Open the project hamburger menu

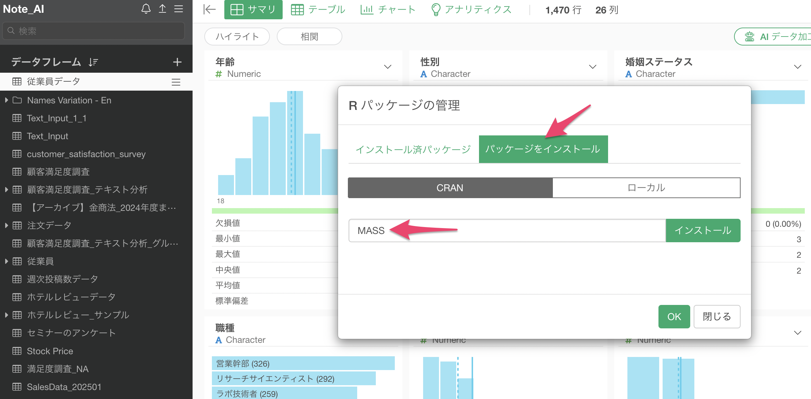click(x=178, y=9)
